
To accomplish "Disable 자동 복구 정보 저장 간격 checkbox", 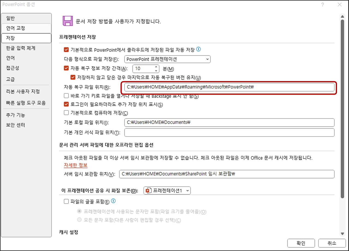I will click(66, 68).
